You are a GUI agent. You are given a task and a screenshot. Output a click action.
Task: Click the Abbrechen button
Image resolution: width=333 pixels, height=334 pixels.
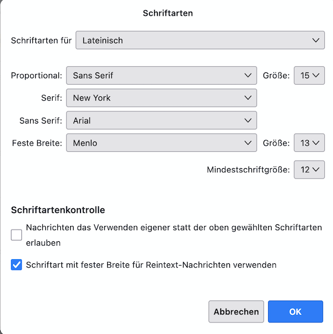236,311
